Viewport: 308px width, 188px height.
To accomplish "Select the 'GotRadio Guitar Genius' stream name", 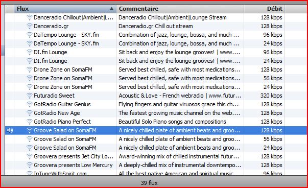I will 62,104.
